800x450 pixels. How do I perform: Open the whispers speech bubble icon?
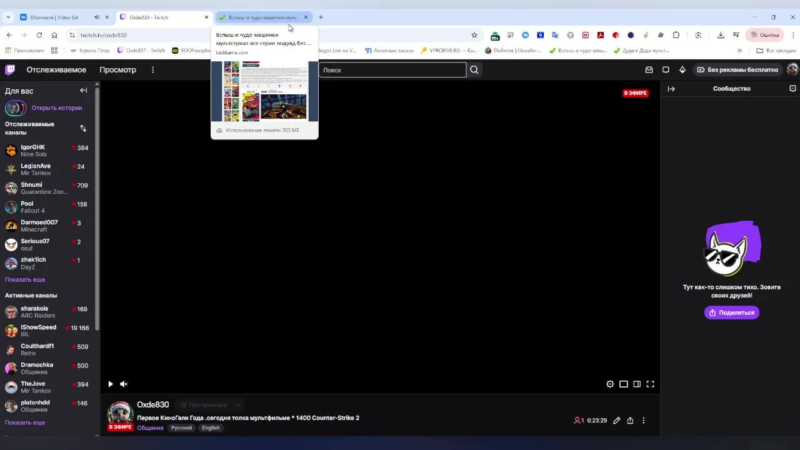(x=666, y=70)
